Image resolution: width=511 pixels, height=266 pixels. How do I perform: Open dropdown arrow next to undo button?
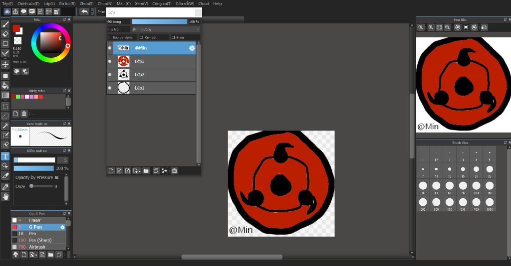[92, 12]
